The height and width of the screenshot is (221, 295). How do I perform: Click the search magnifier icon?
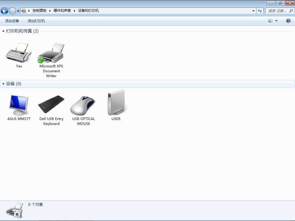coord(291,11)
